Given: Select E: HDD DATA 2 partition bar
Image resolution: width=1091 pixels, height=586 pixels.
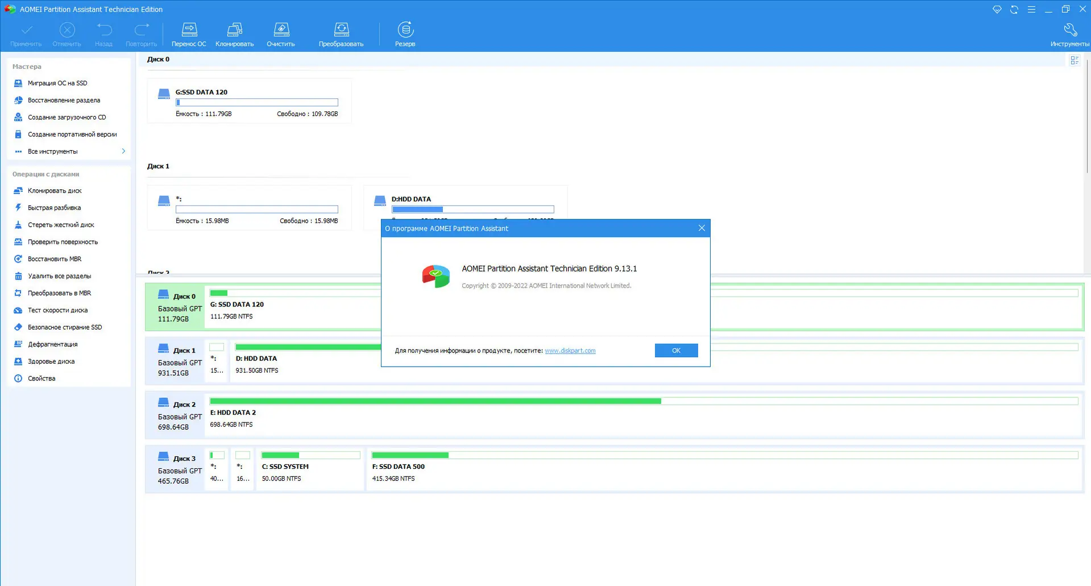Looking at the screenshot, I should [644, 415].
